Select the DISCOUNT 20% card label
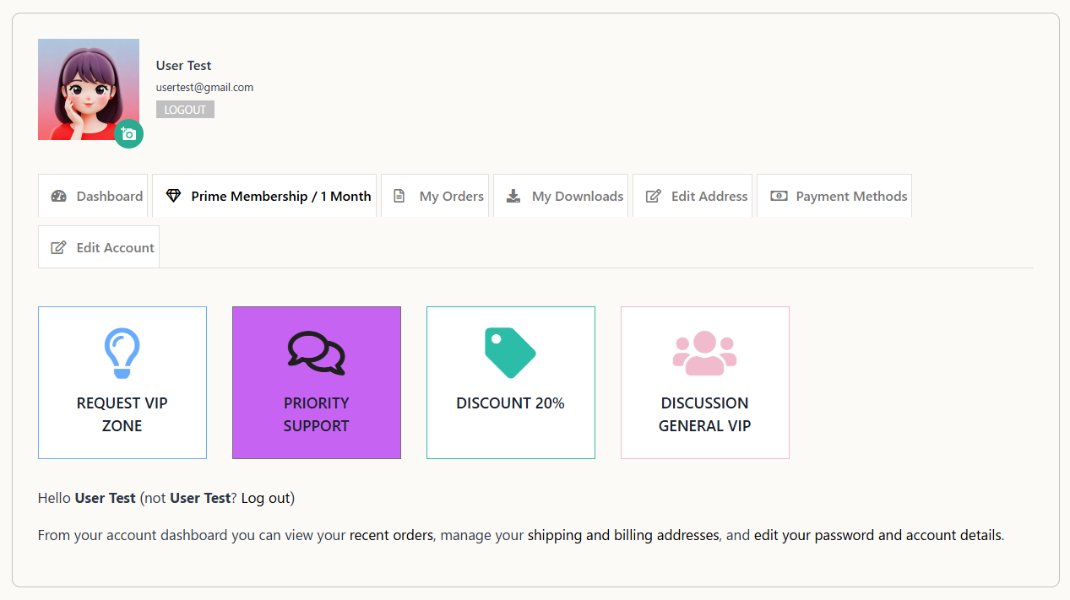Viewport: 1070px width, 600px height. click(510, 403)
